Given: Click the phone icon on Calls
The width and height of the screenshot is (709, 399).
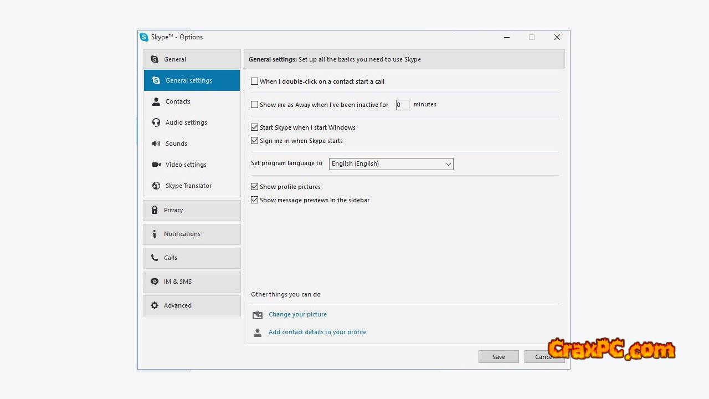Looking at the screenshot, I should pos(155,258).
